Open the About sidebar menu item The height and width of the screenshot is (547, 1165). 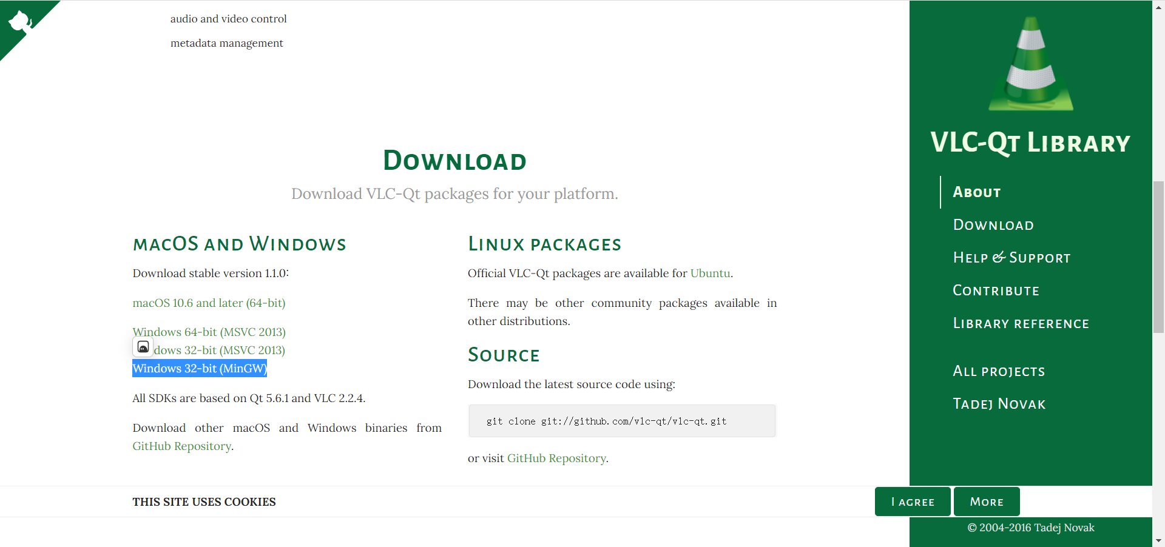[x=976, y=192]
